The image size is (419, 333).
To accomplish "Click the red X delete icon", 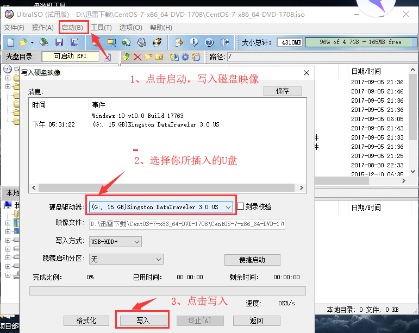I will coord(137,57).
